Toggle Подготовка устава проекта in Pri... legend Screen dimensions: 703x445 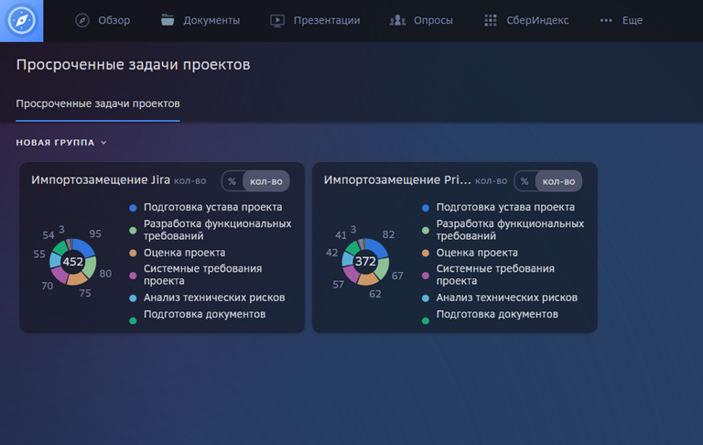coord(505,207)
